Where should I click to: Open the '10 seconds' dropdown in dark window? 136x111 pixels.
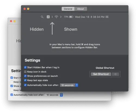(x=69, y=85)
